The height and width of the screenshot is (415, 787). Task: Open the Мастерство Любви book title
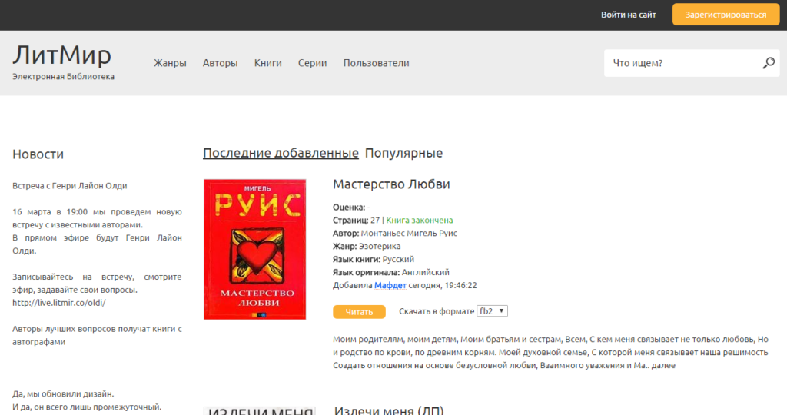[391, 184]
